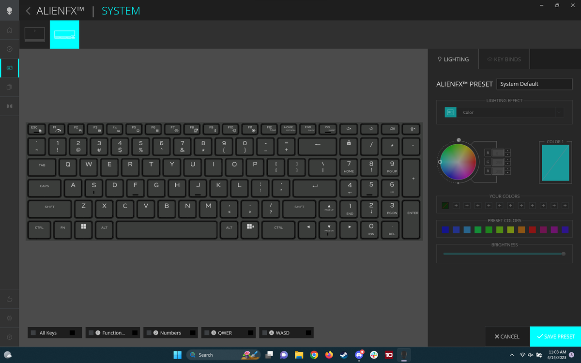Open Google Chrome from the taskbar
581x363 pixels.
pyautogui.click(x=314, y=355)
